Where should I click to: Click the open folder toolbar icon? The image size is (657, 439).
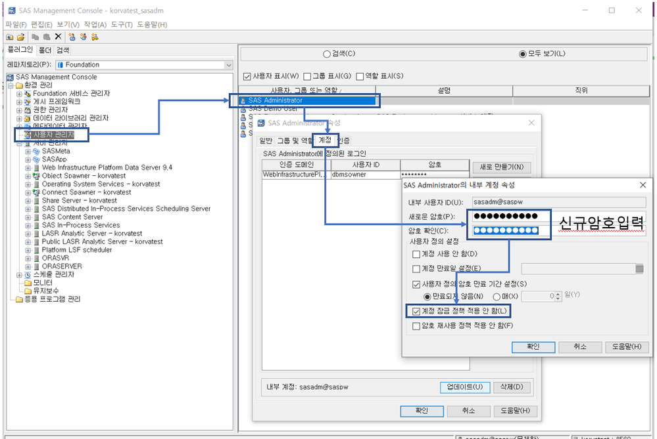[20, 37]
